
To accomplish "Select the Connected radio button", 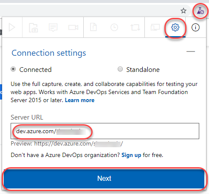I will [x=13, y=69].
